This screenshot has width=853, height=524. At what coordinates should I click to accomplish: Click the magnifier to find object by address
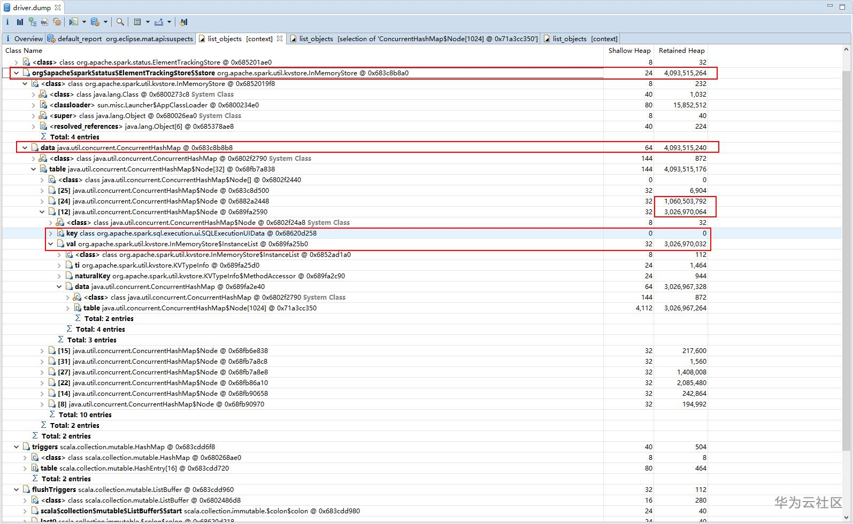point(120,22)
